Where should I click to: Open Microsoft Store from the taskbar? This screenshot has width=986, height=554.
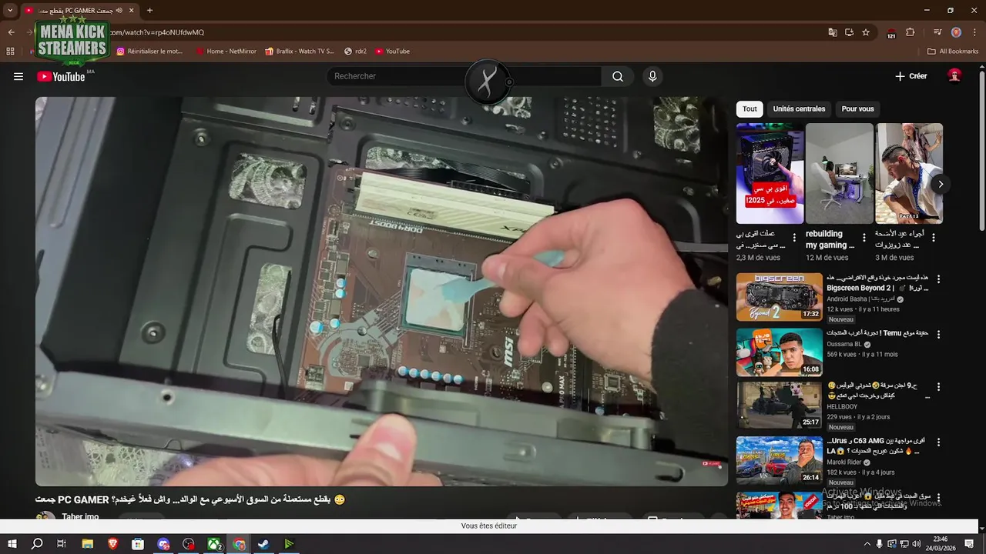[138, 544]
